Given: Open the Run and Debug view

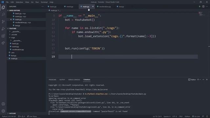Looking at the screenshot, I should pos(3,29).
